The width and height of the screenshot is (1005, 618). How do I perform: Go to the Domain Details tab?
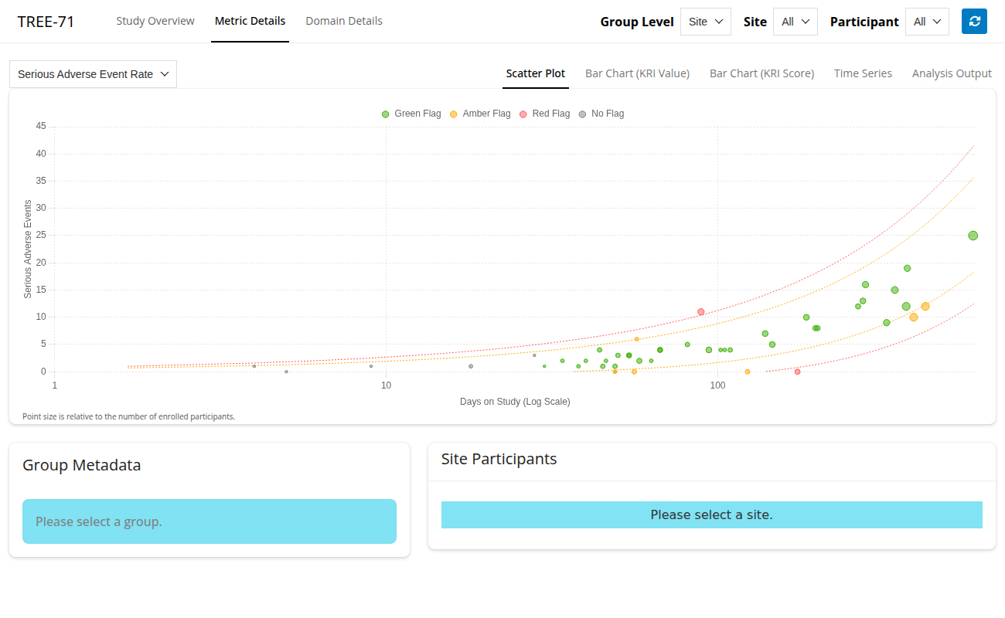[x=344, y=21]
